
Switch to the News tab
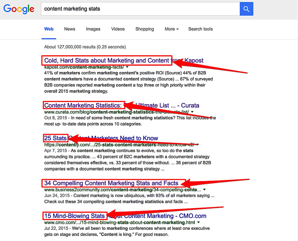coord(69,29)
